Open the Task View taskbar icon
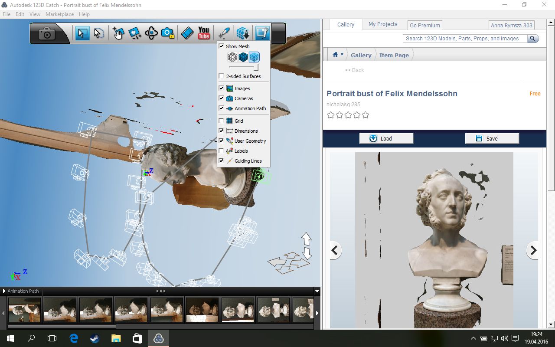This screenshot has width=555, height=347. tap(52, 338)
